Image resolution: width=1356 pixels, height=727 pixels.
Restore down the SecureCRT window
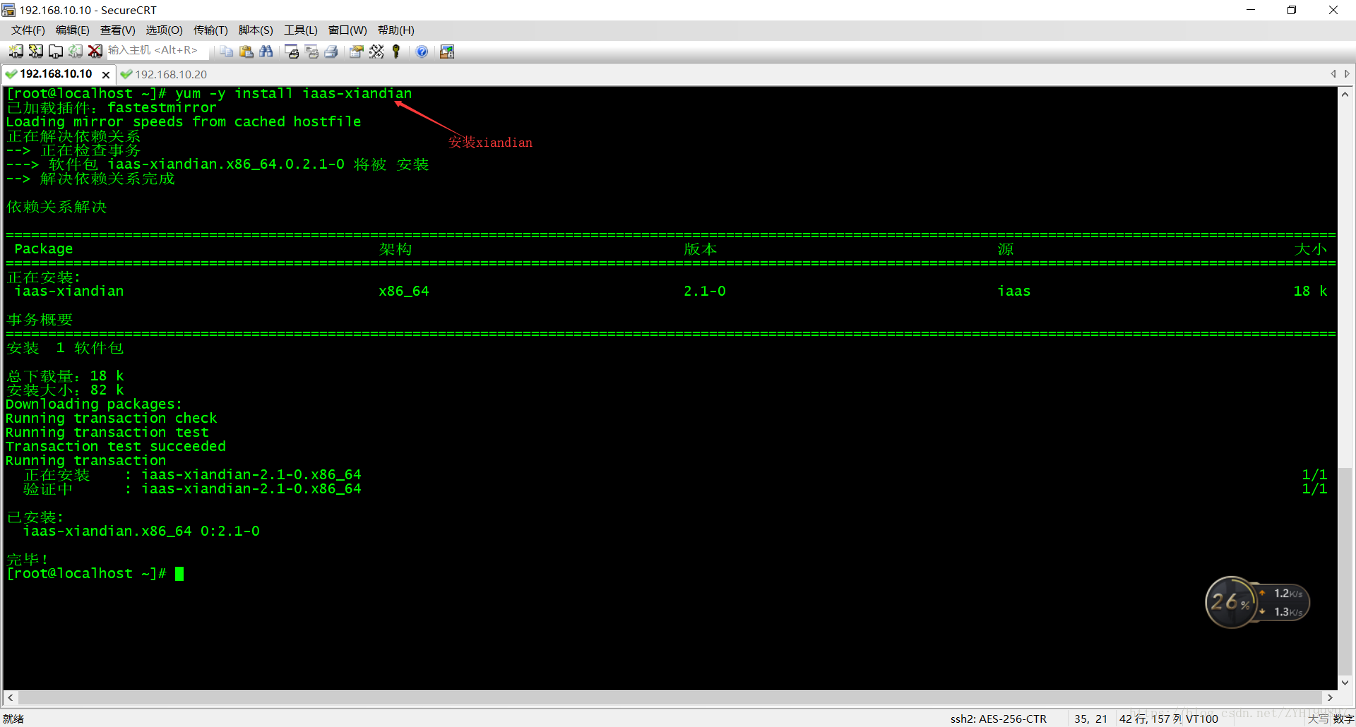[x=1291, y=10]
